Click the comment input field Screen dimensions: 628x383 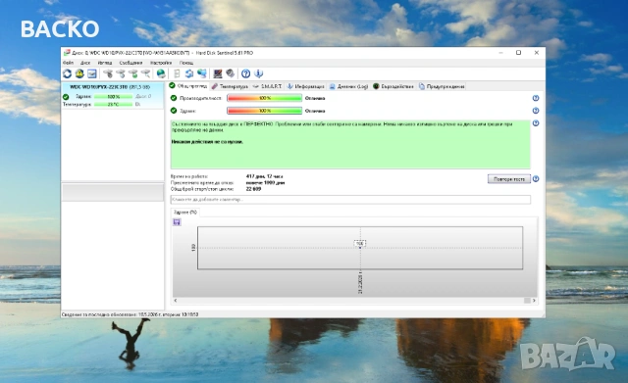pyautogui.click(x=350, y=200)
